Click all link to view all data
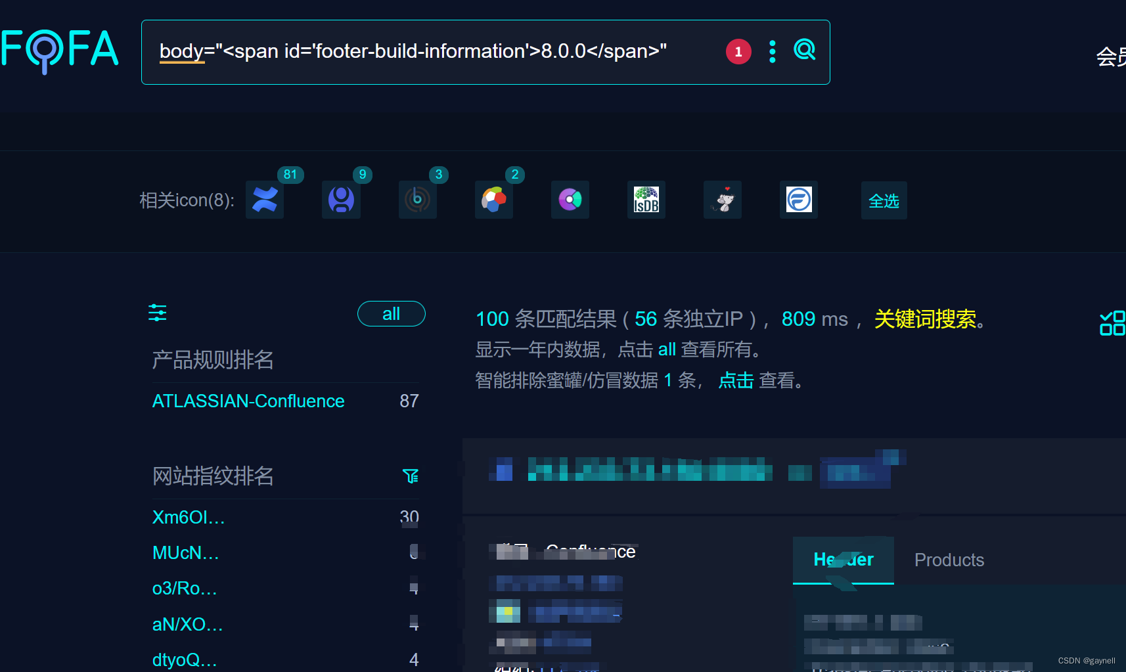 pos(667,349)
